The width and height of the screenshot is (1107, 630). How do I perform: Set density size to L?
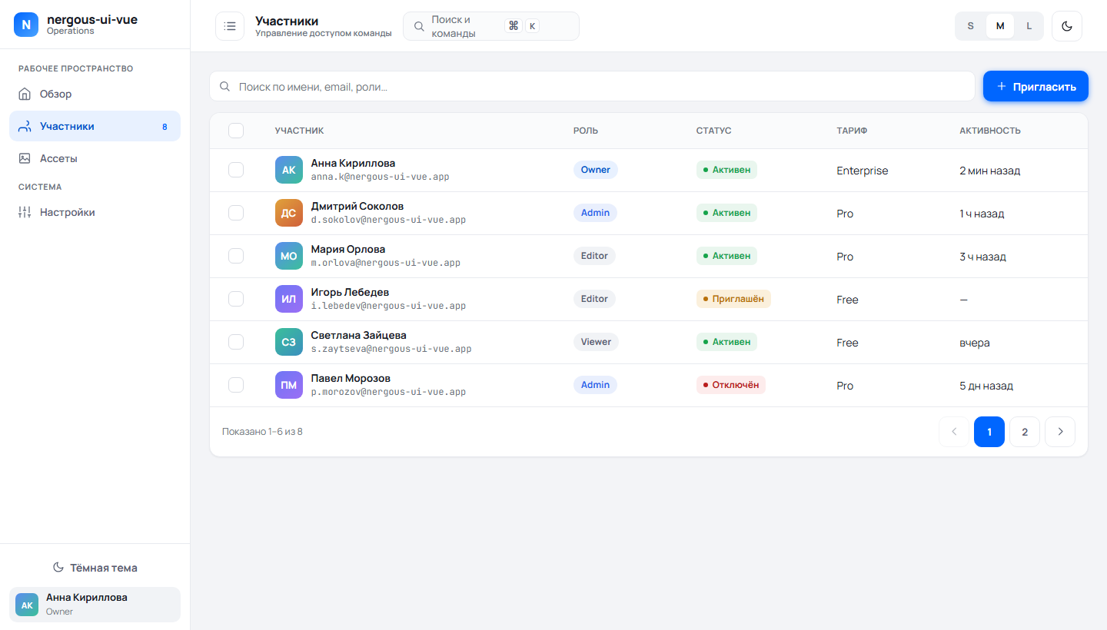[1029, 26]
